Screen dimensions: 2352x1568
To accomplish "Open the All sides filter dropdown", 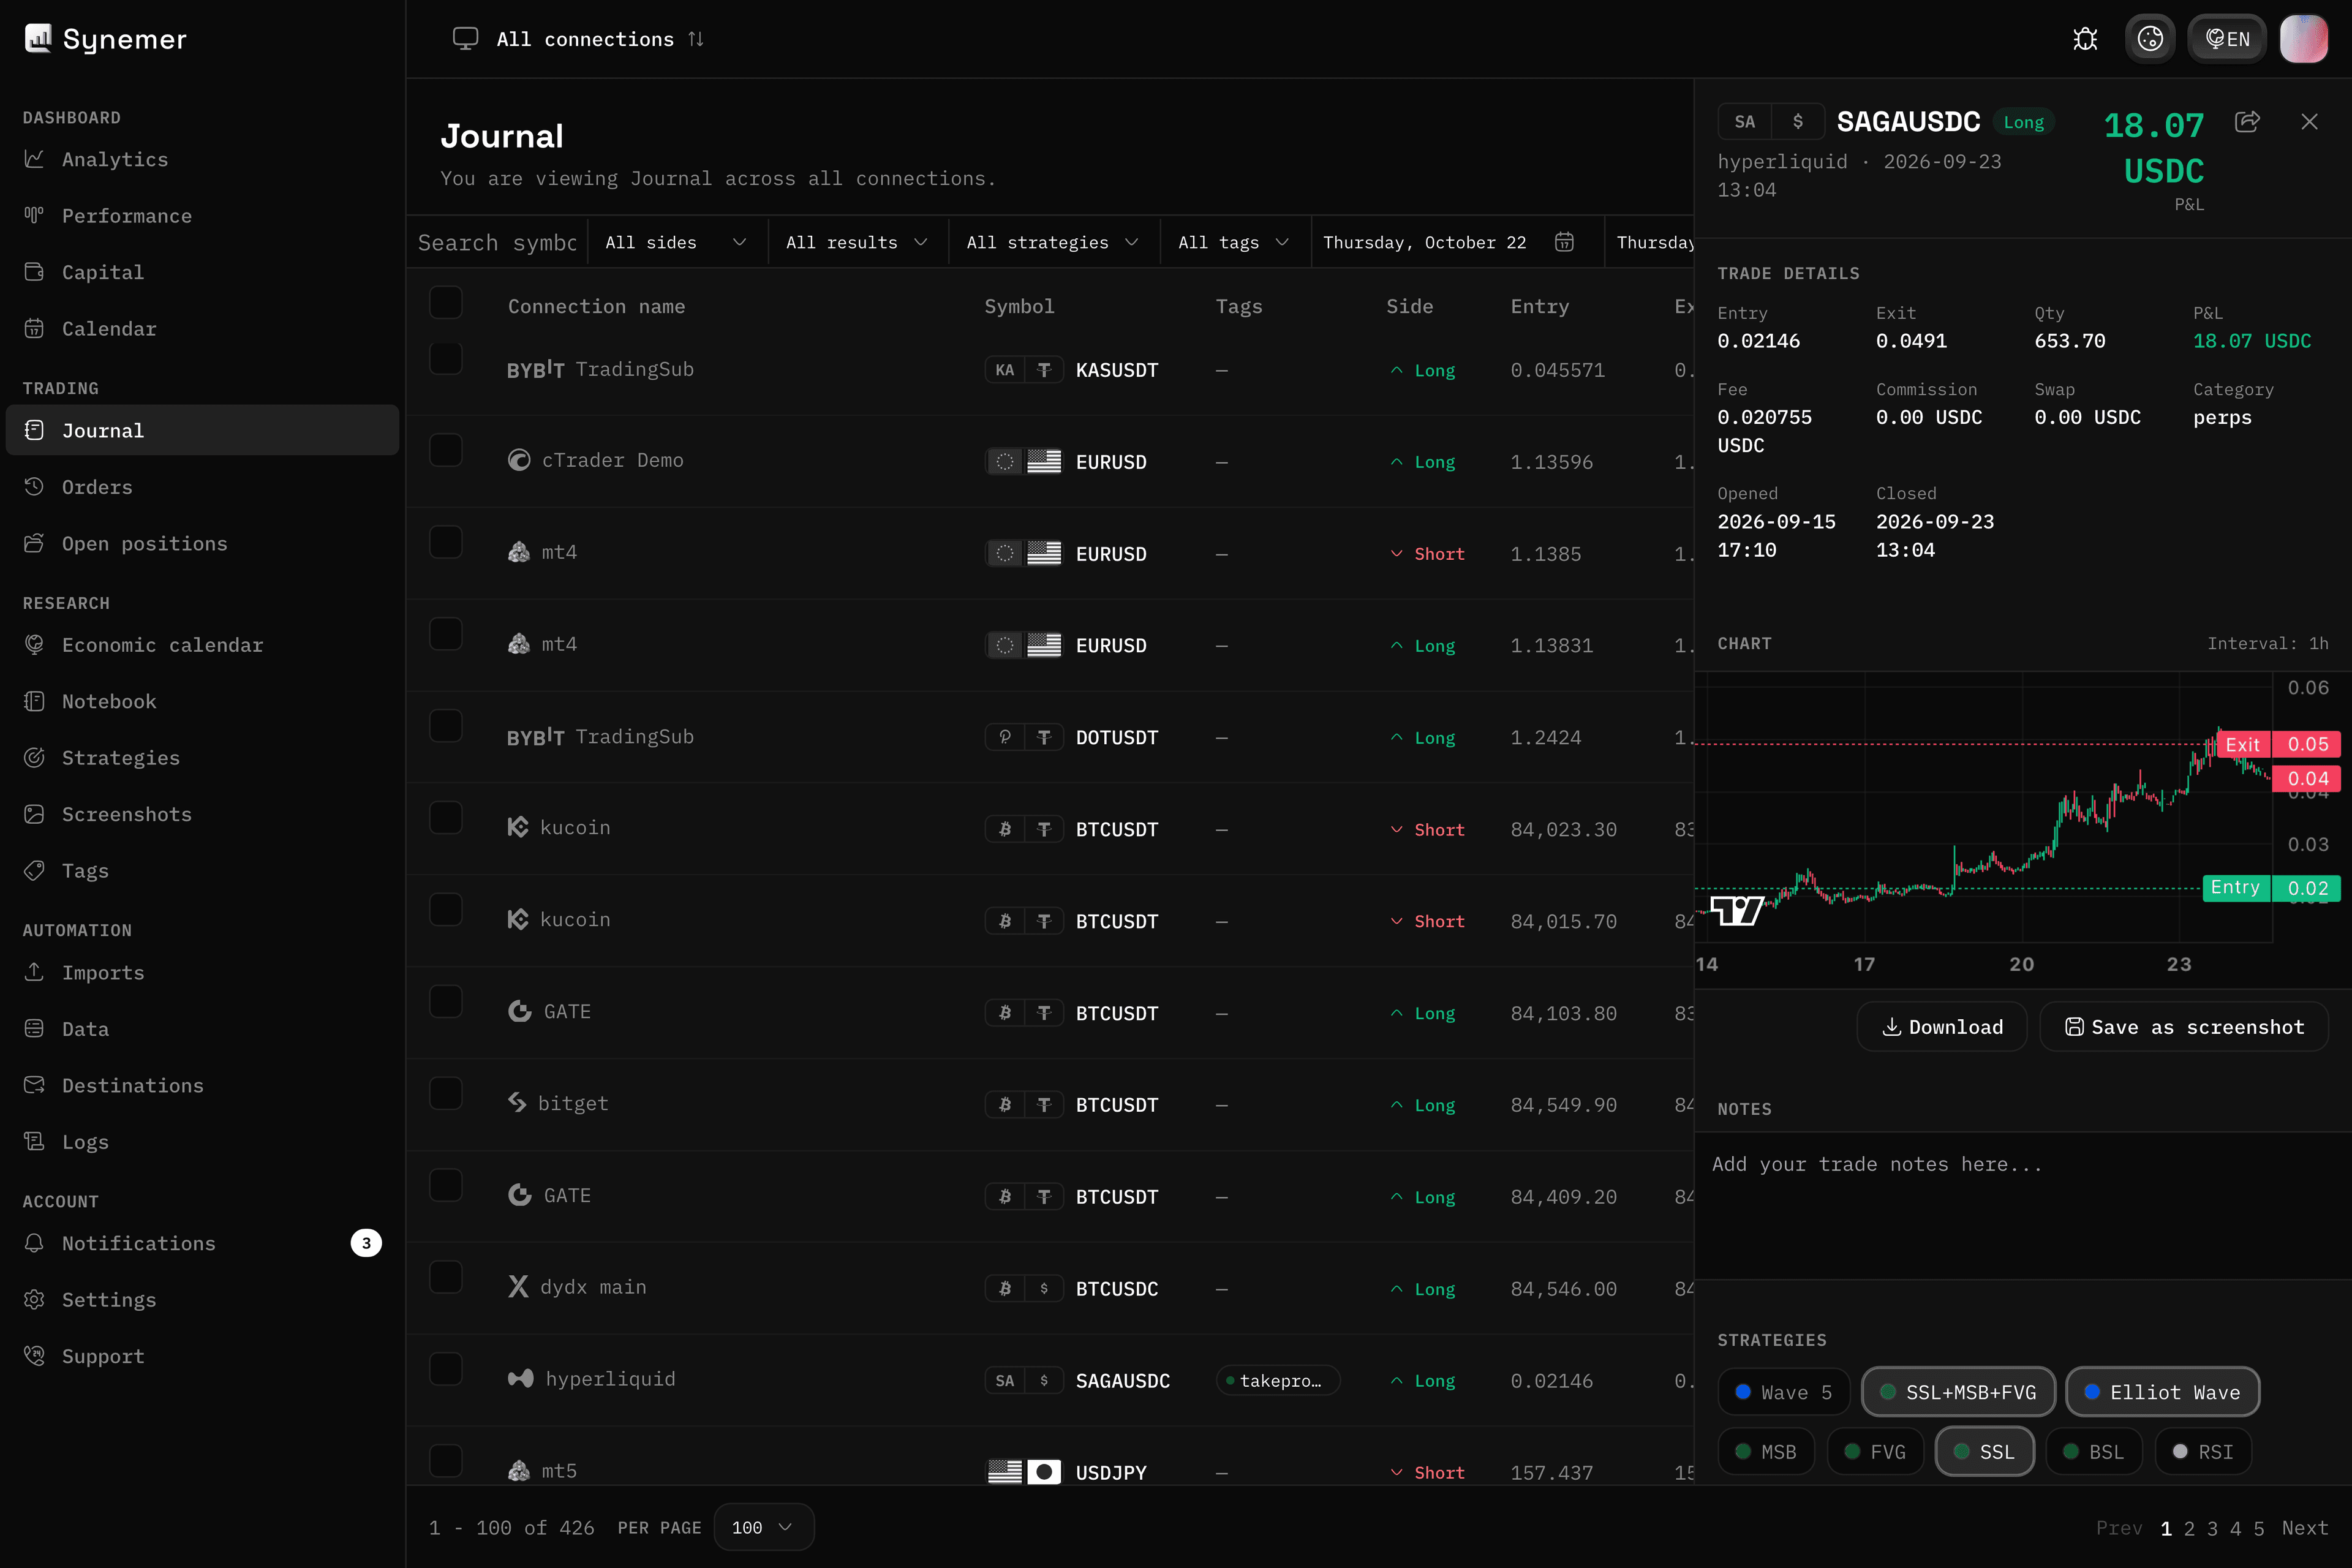I will (x=677, y=242).
